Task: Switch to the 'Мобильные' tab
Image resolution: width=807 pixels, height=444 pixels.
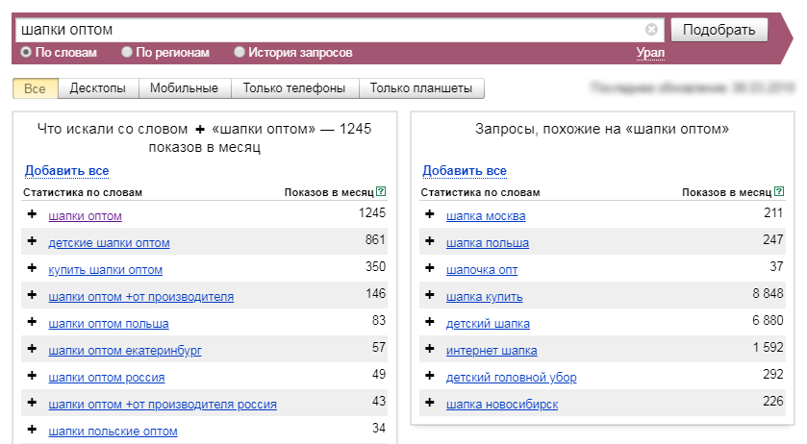Action: (185, 88)
